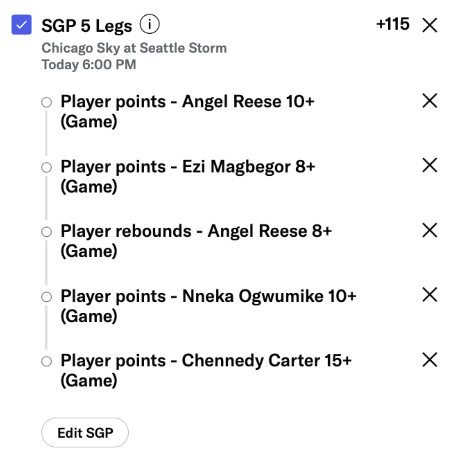Open the SGP info icon
Image resolution: width=457 pixels, height=465 pixels.
pos(149,24)
